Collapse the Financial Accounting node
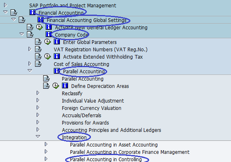 click(x=5, y=12)
